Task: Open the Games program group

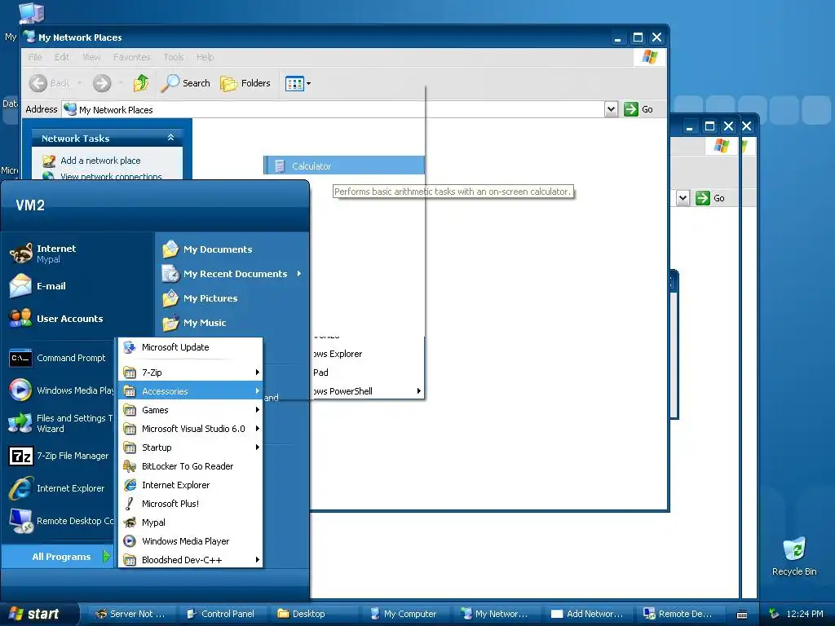Action: point(190,410)
